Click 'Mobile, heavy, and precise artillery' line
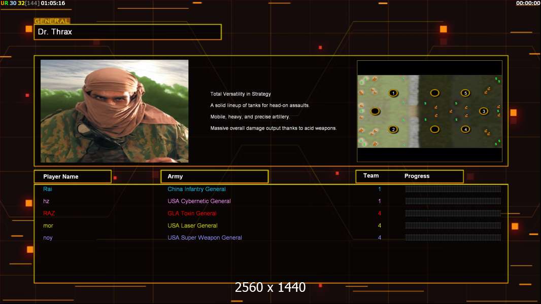 click(250, 117)
